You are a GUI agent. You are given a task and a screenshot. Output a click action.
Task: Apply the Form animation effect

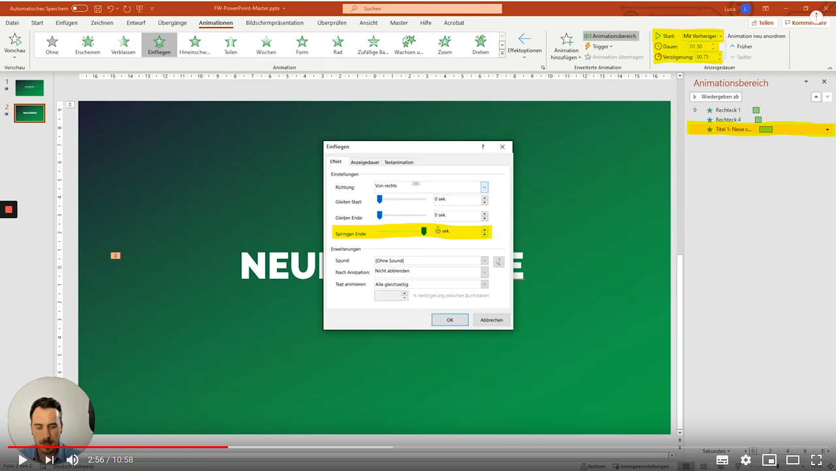(302, 45)
